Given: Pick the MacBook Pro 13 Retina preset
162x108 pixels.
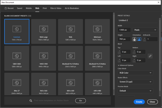Looking at the screenshot, I should (x=70, y=58).
